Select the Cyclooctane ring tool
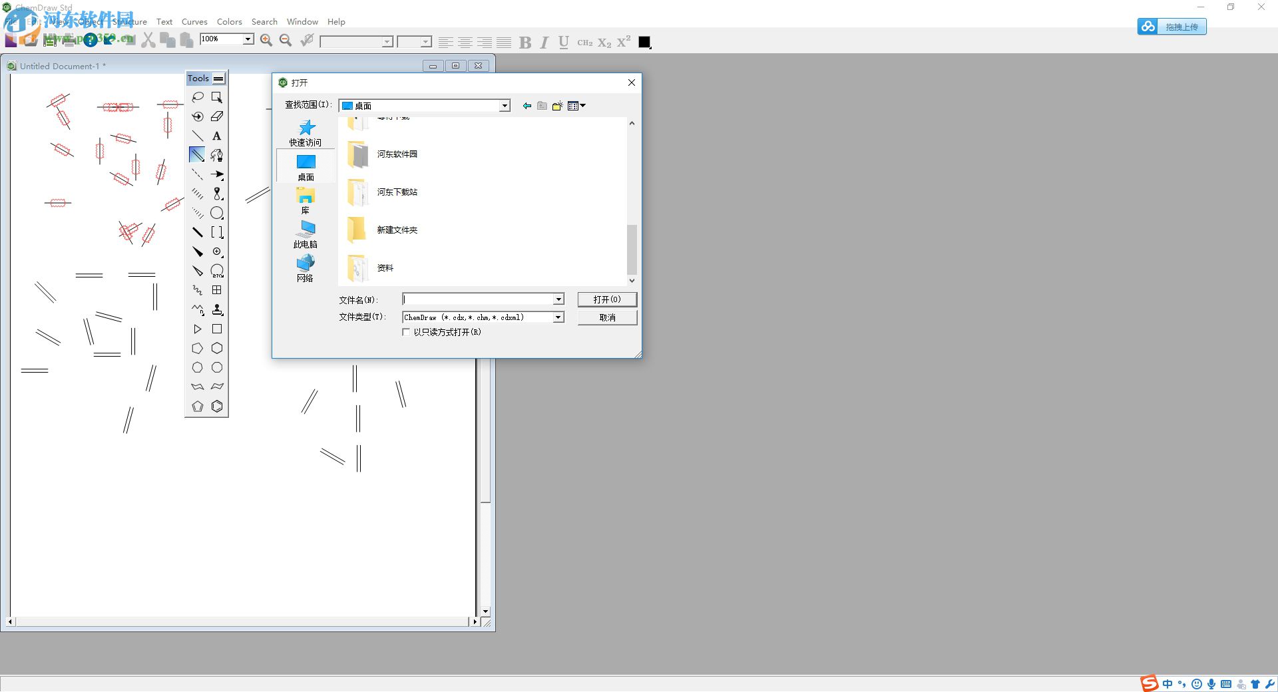 coord(217,367)
